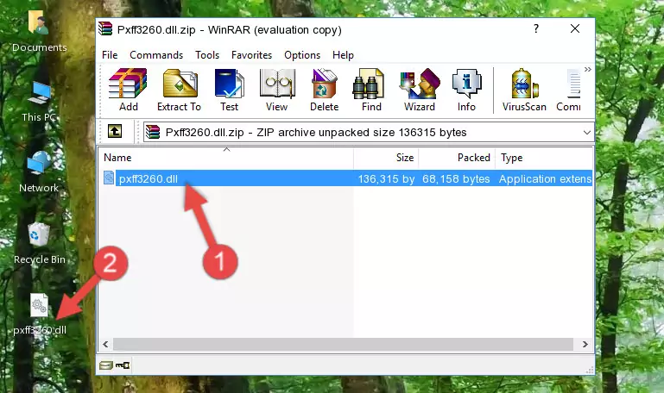664x393 pixels.
Task: Click the Delete toolbar icon
Action: pos(324,90)
